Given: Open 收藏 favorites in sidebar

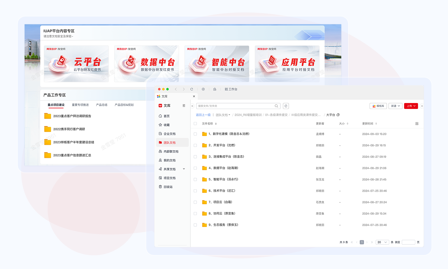Looking at the screenshot, I should point(166,125).
